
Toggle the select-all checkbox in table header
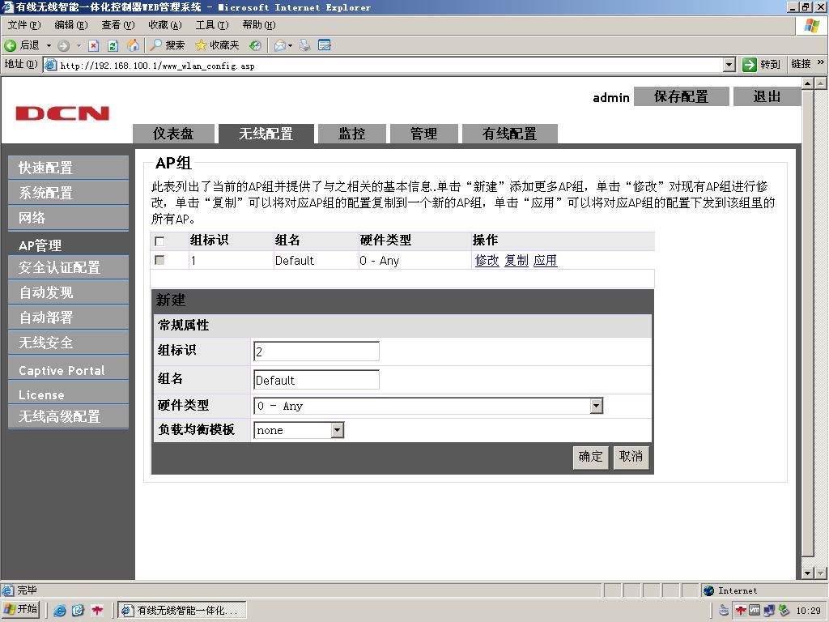tap(159, 241)
